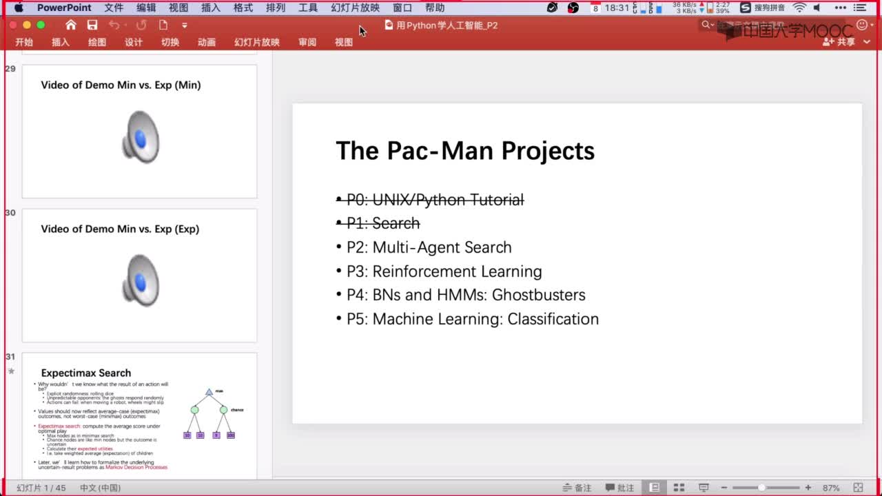The width and height of the screenshot is (882, 496).
Task: Switch to slide sorter grid view icon
Action: 678,488
